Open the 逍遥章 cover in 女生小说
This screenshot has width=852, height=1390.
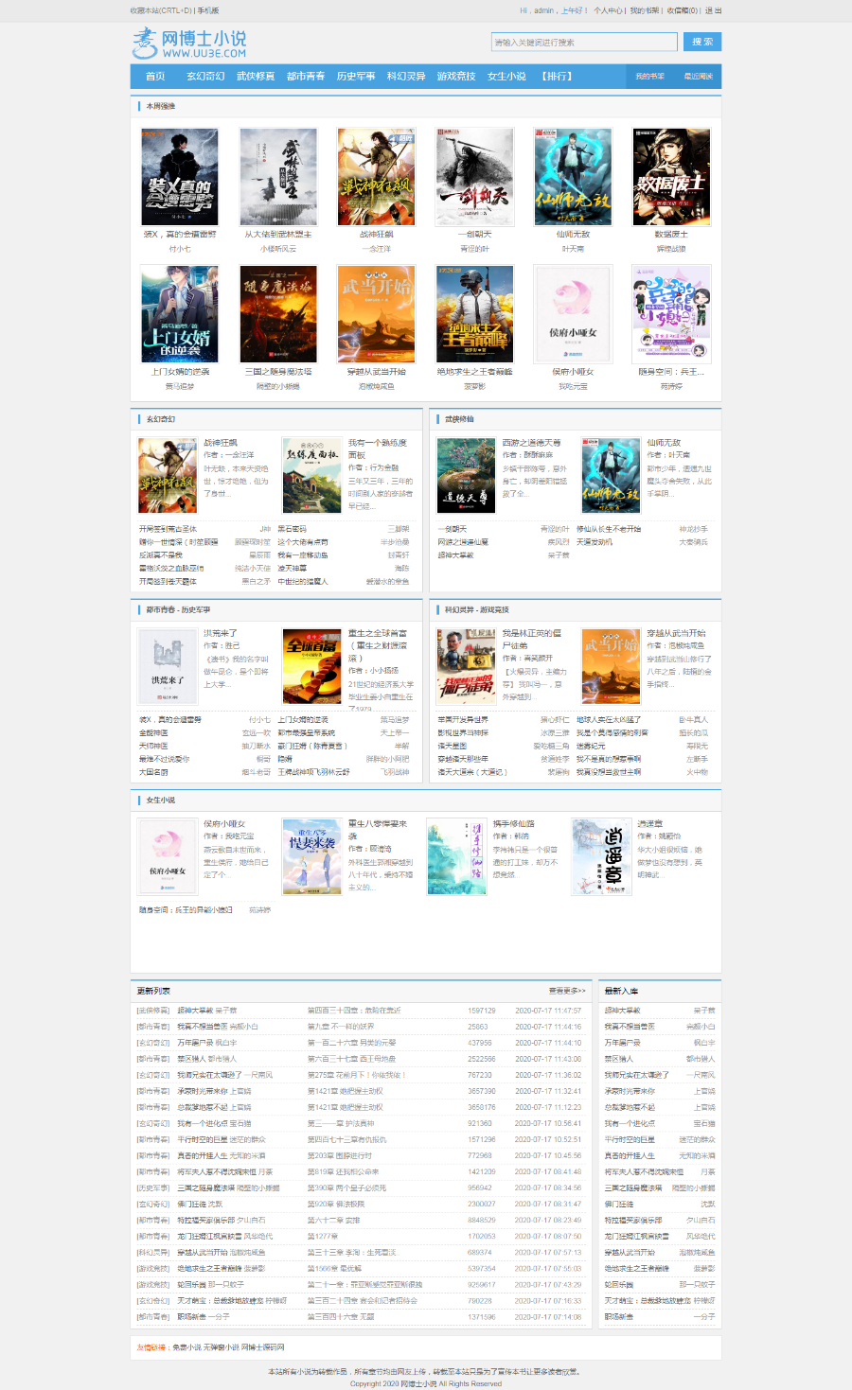coord(601,857)
